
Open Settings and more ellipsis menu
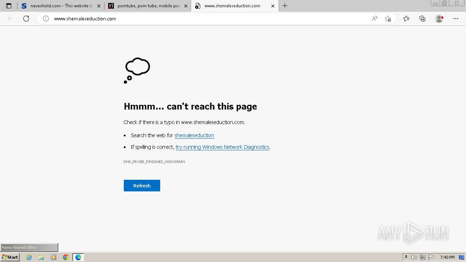(x=456, y=19)
